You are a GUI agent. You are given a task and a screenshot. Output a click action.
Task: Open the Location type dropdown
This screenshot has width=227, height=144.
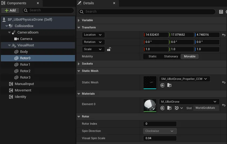click(x=93, y=35)
